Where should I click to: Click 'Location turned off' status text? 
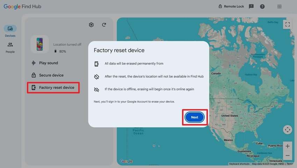[67, 45]
